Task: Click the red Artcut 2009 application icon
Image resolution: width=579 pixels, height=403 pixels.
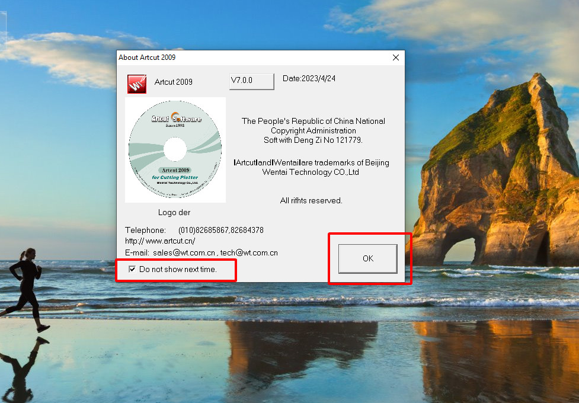Action: click(x=137, y=84)
